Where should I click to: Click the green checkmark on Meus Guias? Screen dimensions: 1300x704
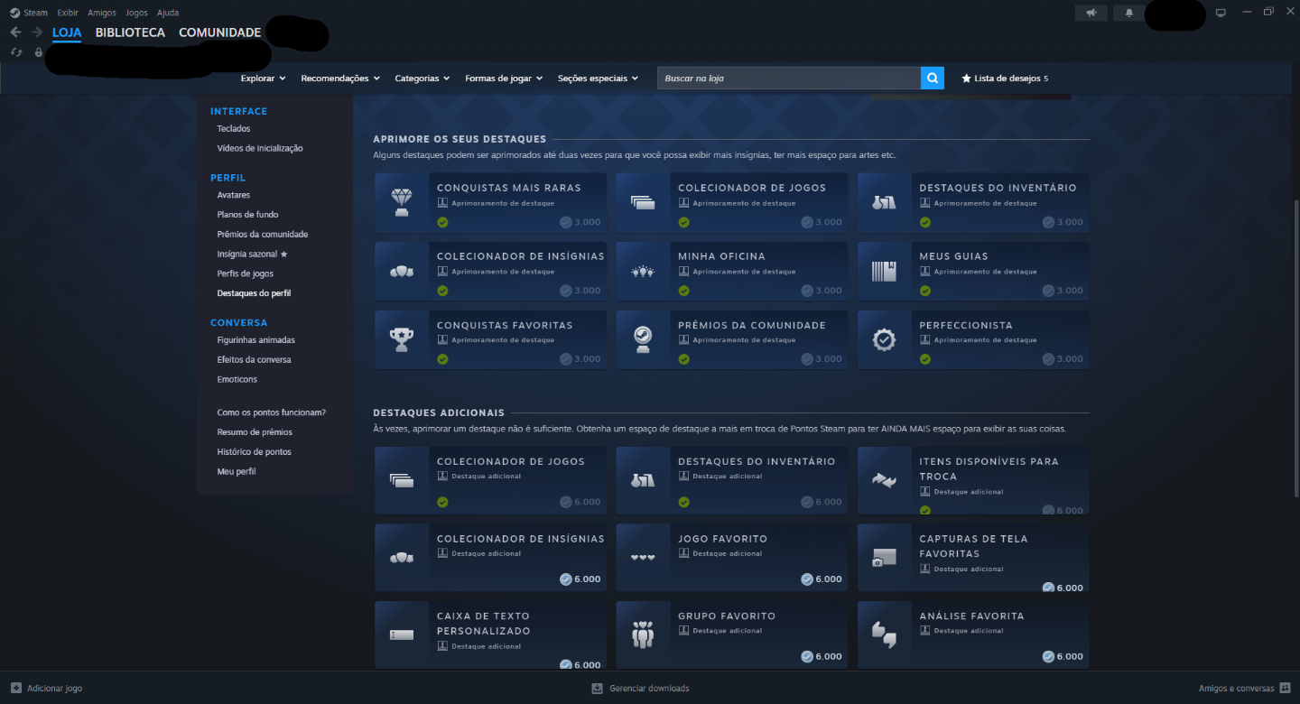(x=924, y=291)
